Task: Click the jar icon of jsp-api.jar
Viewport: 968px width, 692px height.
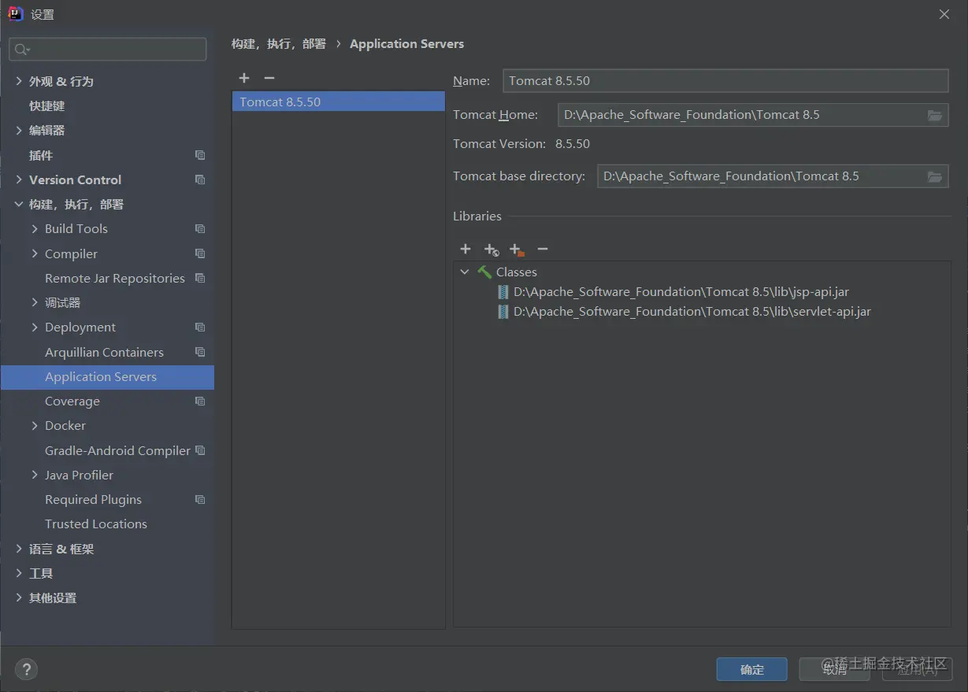Action: [x=503, y=292]
